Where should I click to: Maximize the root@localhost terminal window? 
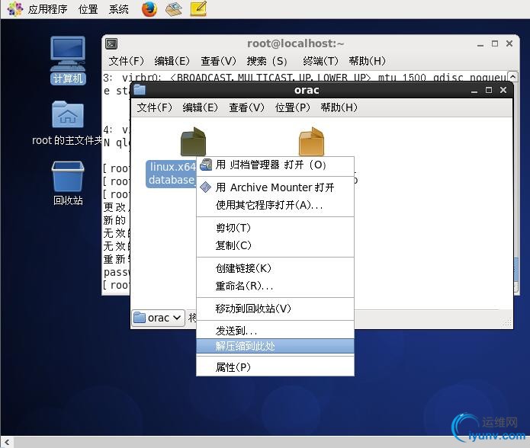[x=495, y=43]
